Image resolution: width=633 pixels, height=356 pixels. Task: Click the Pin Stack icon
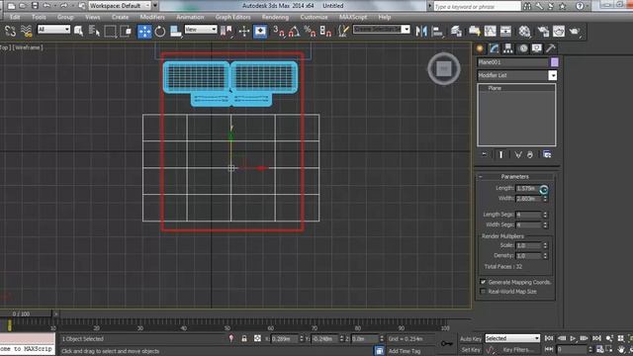(485, 154)
